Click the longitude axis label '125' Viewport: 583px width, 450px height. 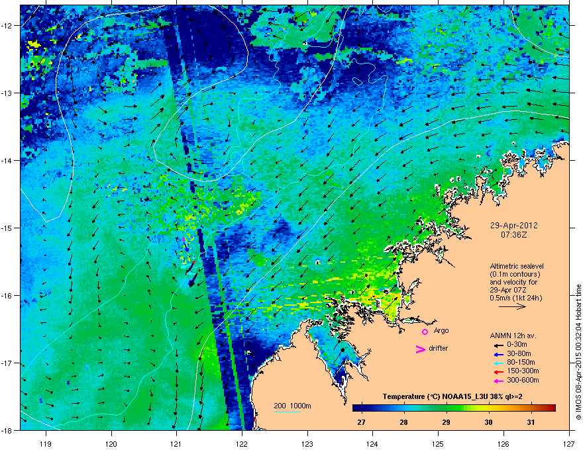[438, 443]
